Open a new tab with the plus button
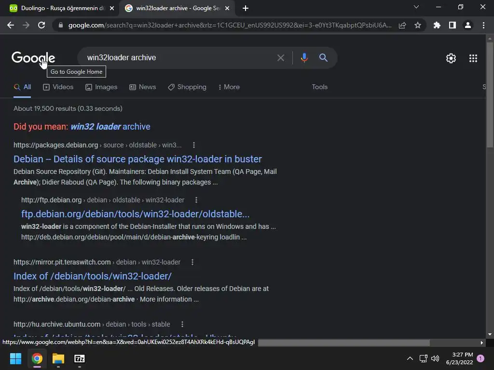 point(246,8)
